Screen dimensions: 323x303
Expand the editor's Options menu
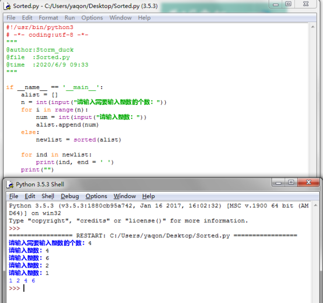coord(92,18)
